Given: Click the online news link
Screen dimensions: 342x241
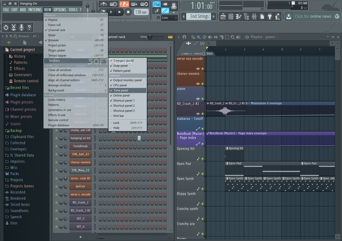Looking at the screenshot, I should coord(317,16).
